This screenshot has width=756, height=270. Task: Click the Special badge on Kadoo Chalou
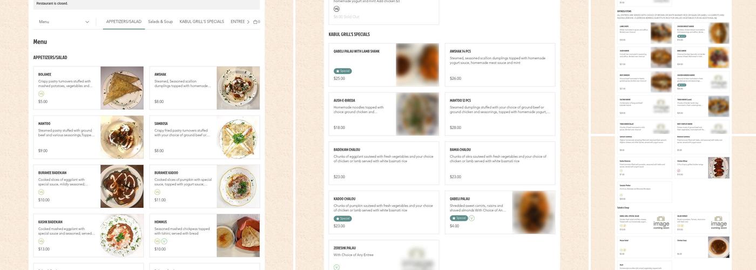[343, 218]
